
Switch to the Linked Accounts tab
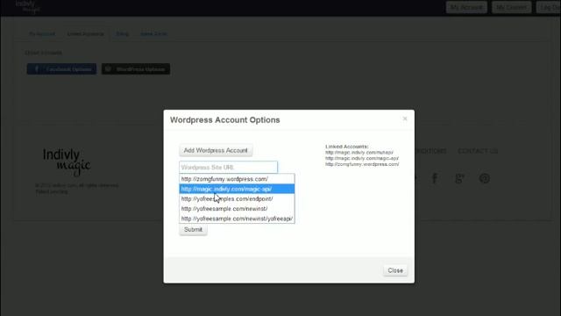click(x=86, y=34)
